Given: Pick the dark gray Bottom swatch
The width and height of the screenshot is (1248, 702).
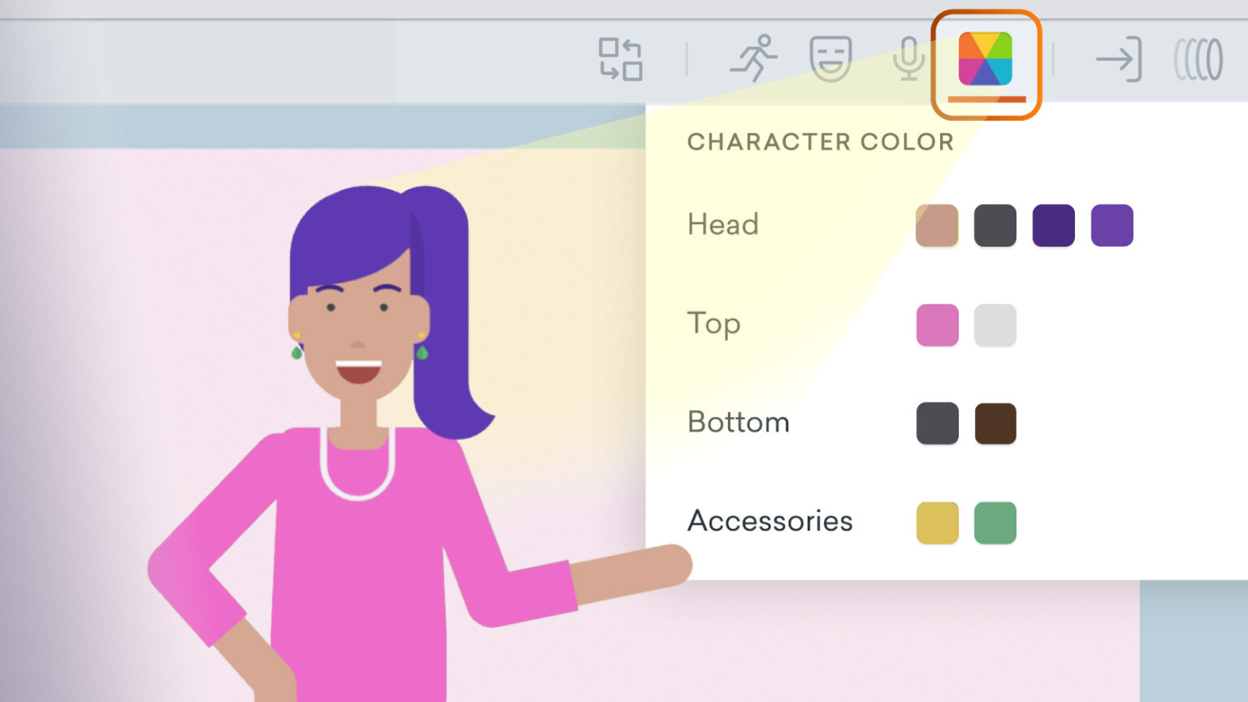Looking at the screenshot, I should (x=936, y=423).
